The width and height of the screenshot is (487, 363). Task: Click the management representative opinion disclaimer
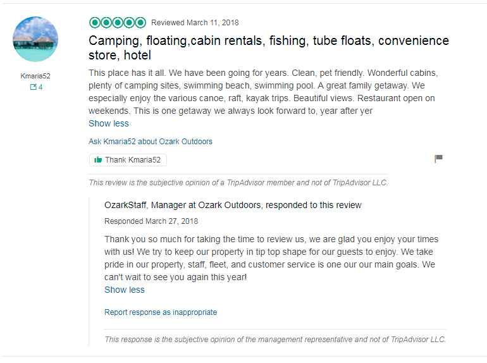coord(275,340)
